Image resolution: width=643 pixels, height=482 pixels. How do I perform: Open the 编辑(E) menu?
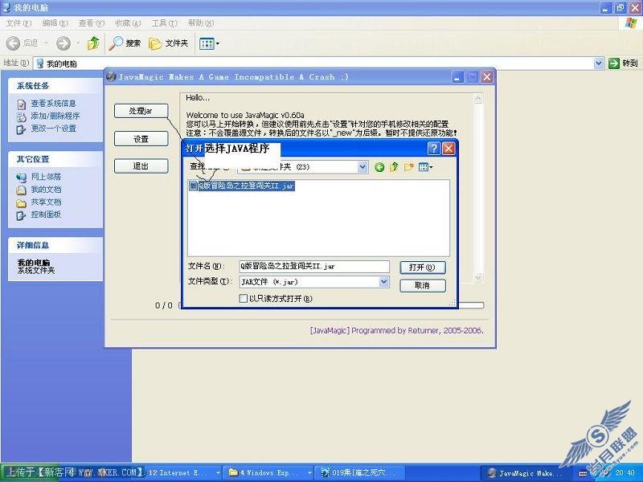pyautogui.click(x=55, y=23)
